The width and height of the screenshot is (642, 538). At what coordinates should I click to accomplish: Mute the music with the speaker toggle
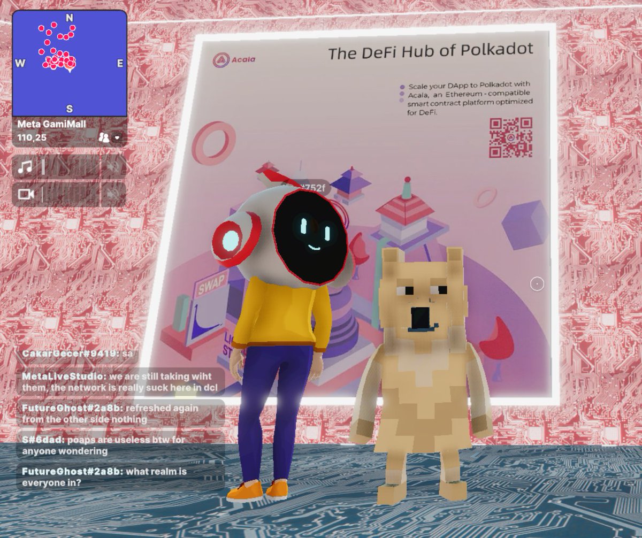113,168
